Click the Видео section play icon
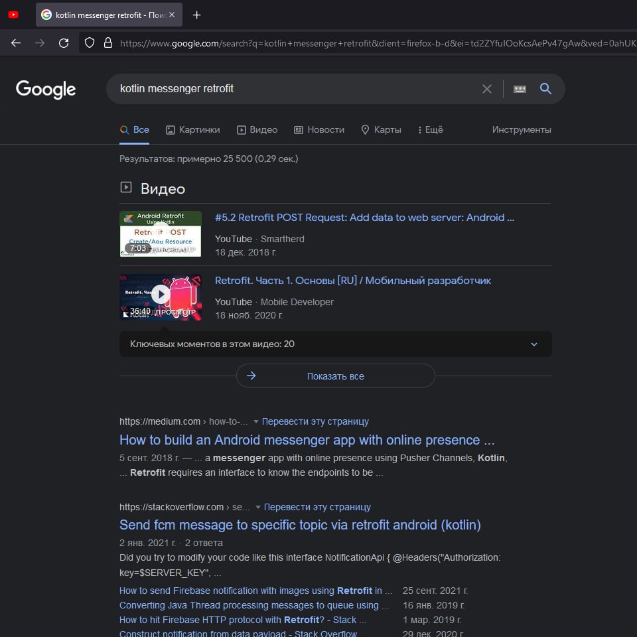637x637 pixels. click(x=126, y=187)
